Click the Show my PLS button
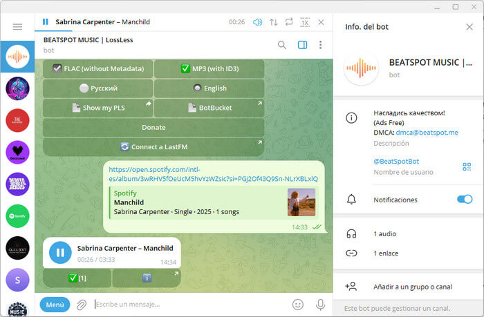The width and height of the screenshot is (484, 317). (98, 108)
